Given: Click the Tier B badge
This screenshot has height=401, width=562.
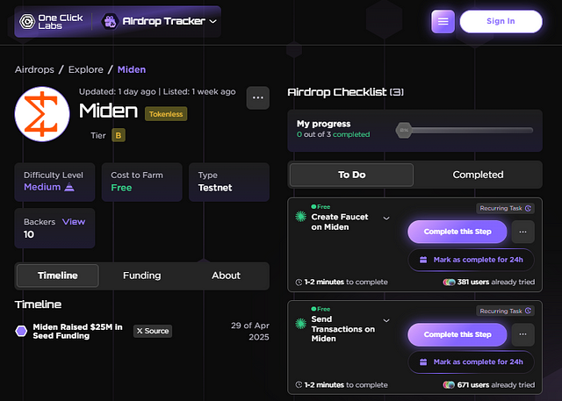Looking at the screenshot, I should pyautogui.click(x=119, y=135).
